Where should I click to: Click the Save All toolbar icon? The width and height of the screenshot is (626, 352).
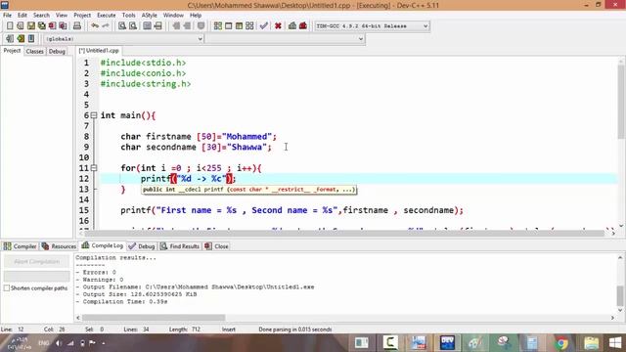[x=41, y=26]
